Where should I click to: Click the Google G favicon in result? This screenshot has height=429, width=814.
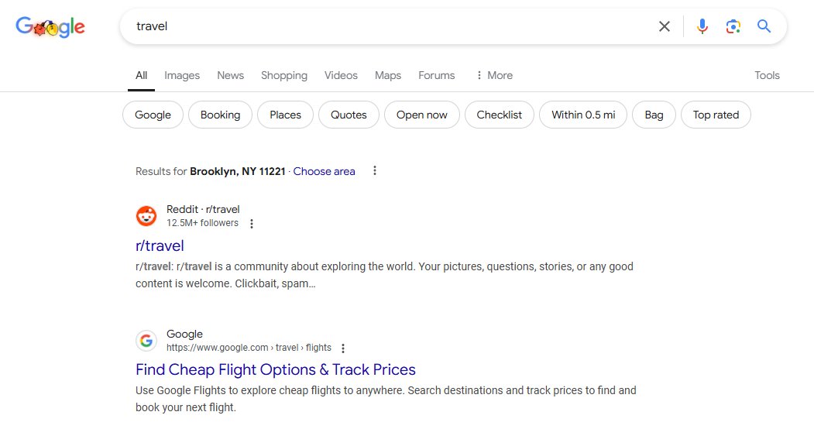click(x=146, y=341)
